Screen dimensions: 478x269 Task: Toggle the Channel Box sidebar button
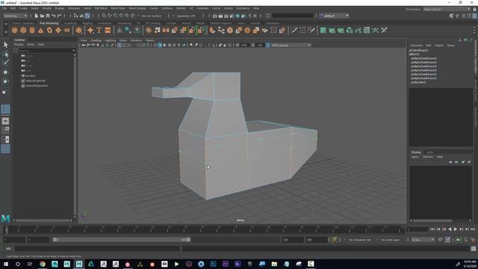[x=475, y=16]
